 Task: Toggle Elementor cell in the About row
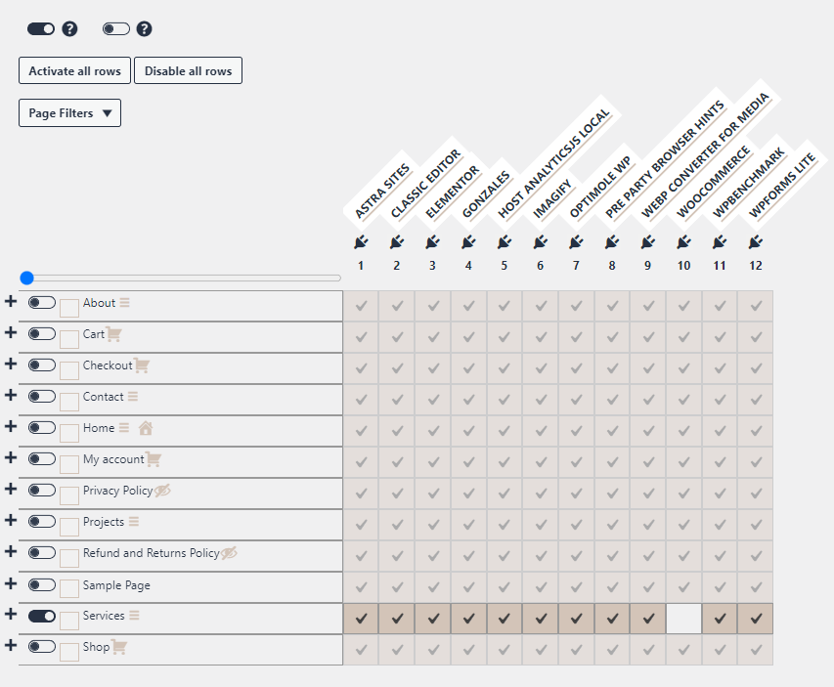pyautogui.click(x=433, y=306)
